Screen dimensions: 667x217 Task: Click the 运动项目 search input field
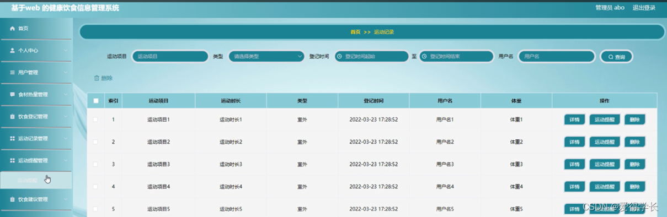coord(170,56)
